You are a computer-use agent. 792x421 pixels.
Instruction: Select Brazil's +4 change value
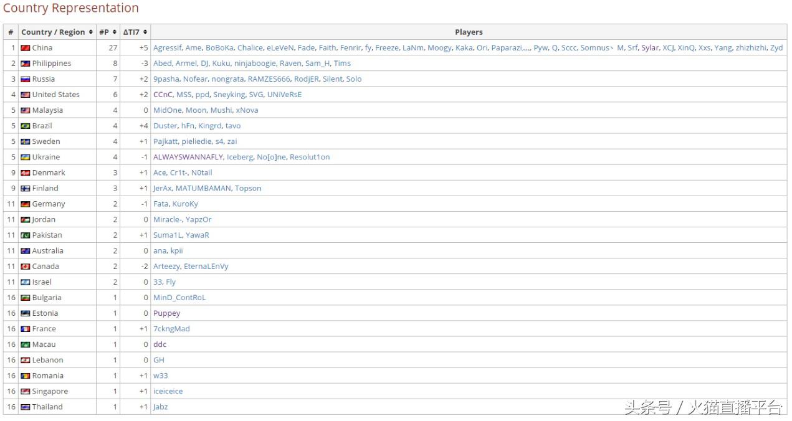(x=143, y=126)
